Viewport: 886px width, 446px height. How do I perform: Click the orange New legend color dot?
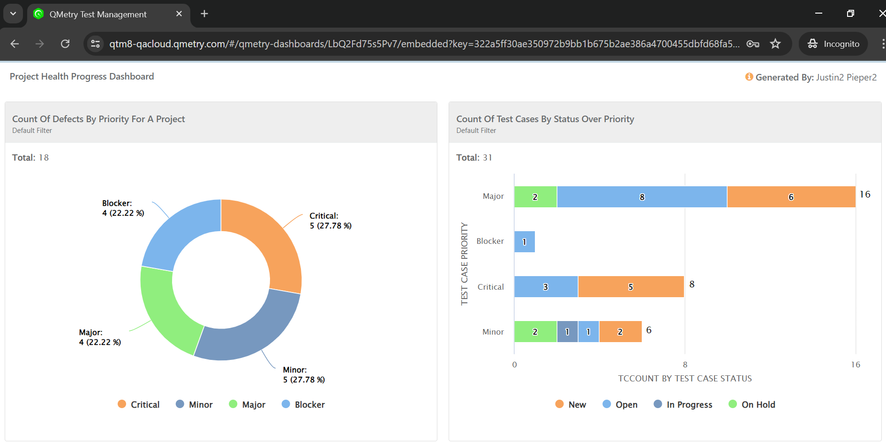pyautogui.click(x=559, y=404)
